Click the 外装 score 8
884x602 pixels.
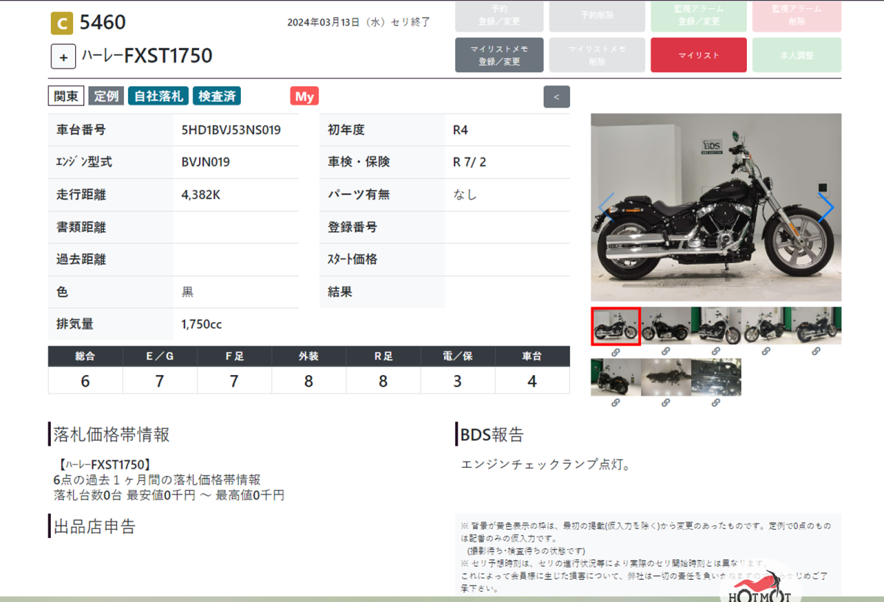(309, 381)
